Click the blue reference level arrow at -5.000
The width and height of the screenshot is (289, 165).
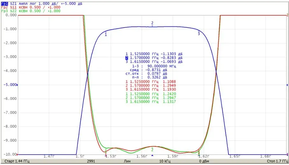18,85
